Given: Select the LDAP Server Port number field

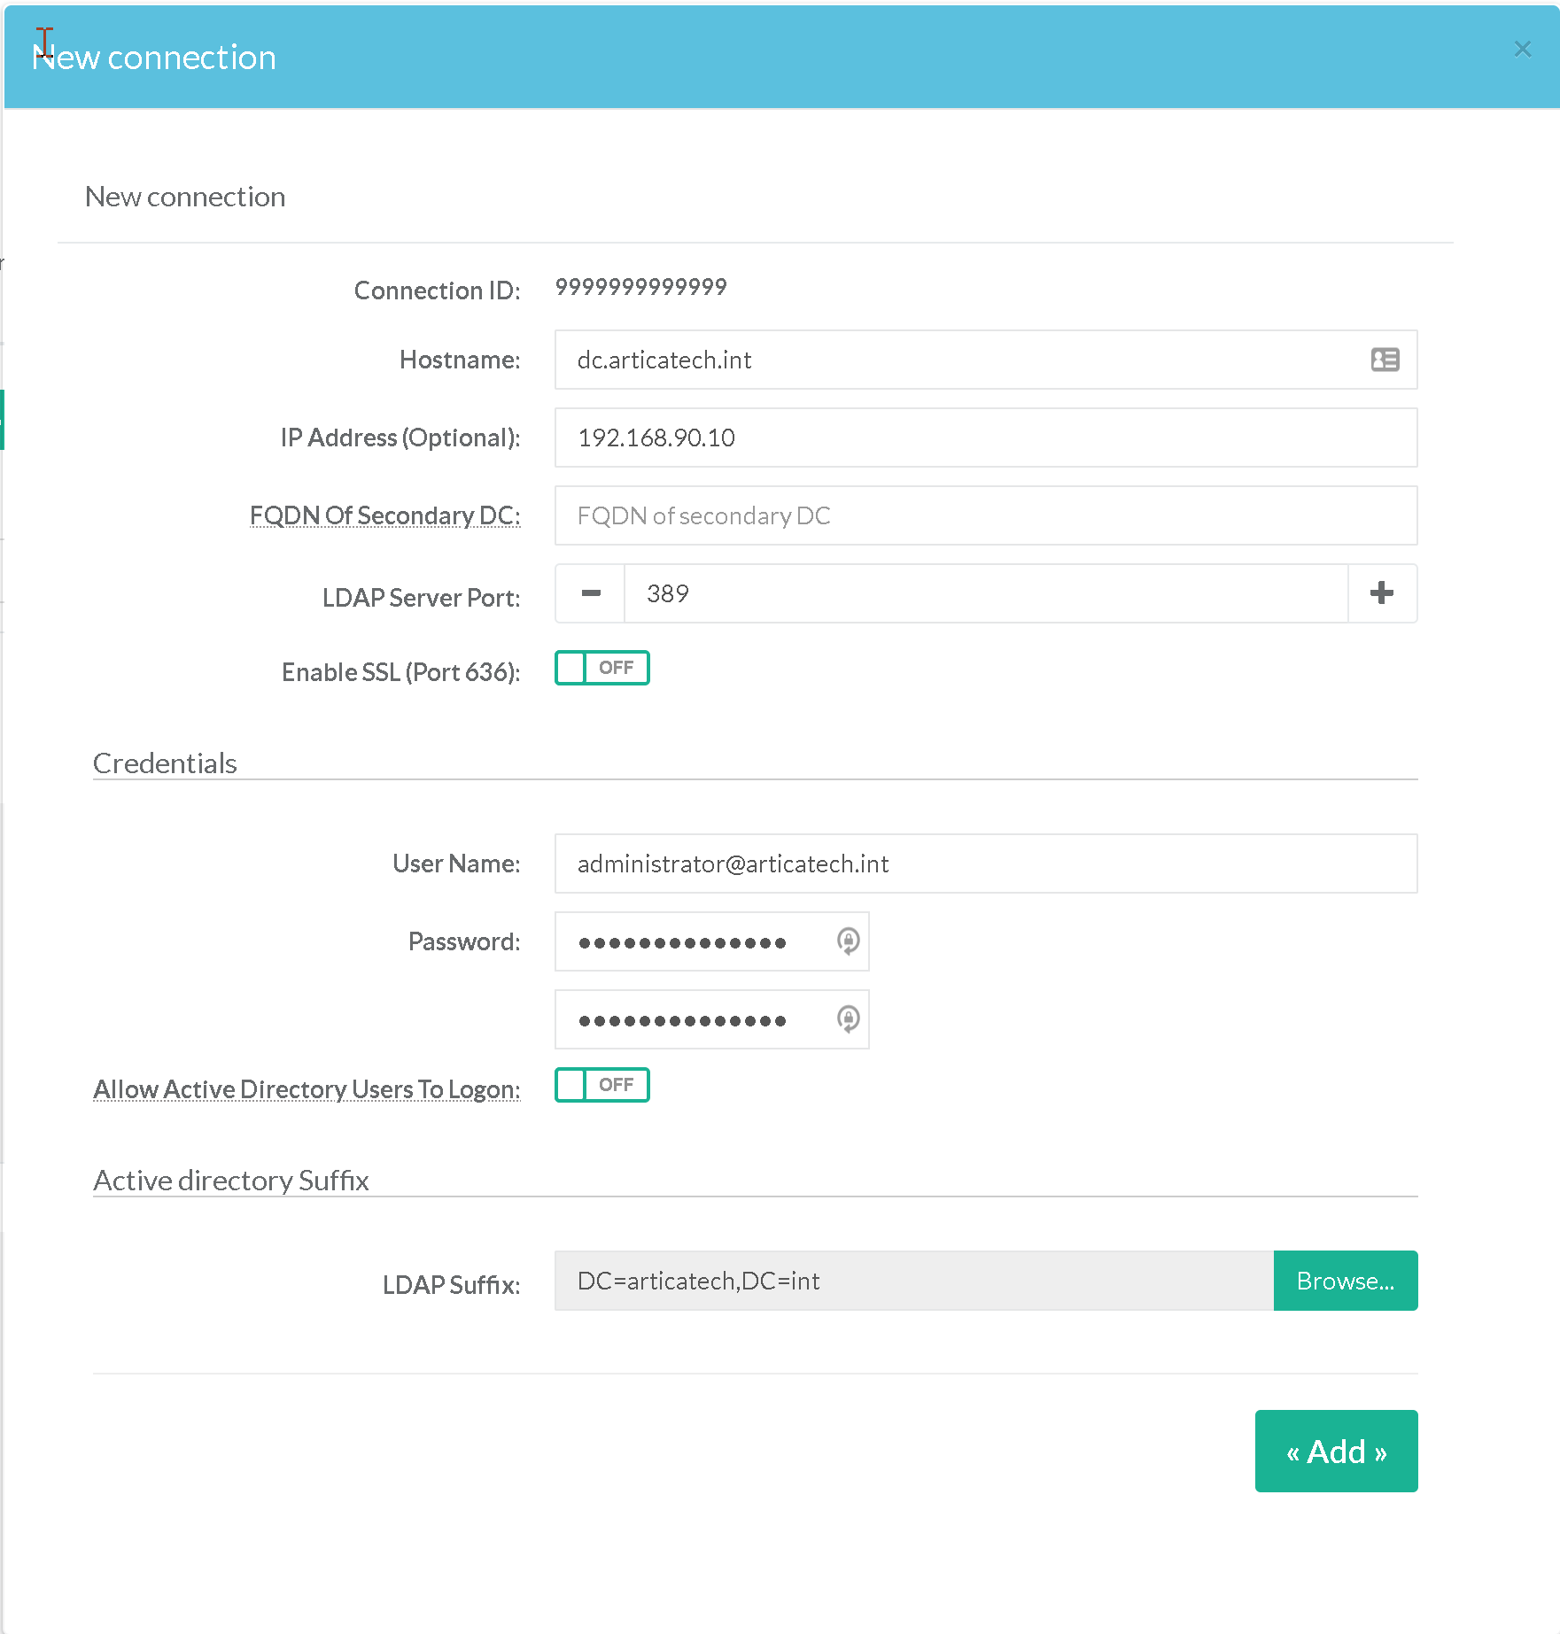Looking at the screenshot, I should [x=985, y=593].
